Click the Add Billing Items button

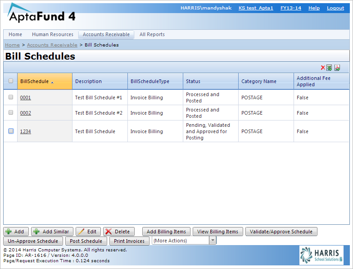(x=167, y=232)
